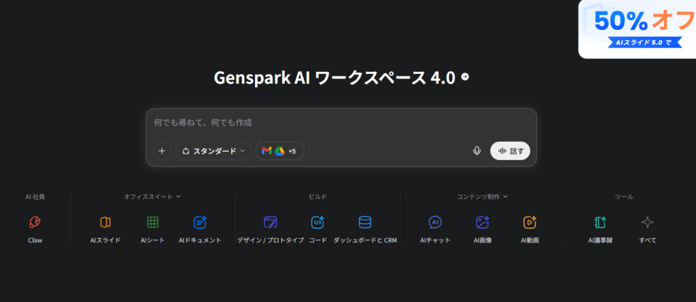
Task: Expand the オフィススイート category
Action: point(152,196)
